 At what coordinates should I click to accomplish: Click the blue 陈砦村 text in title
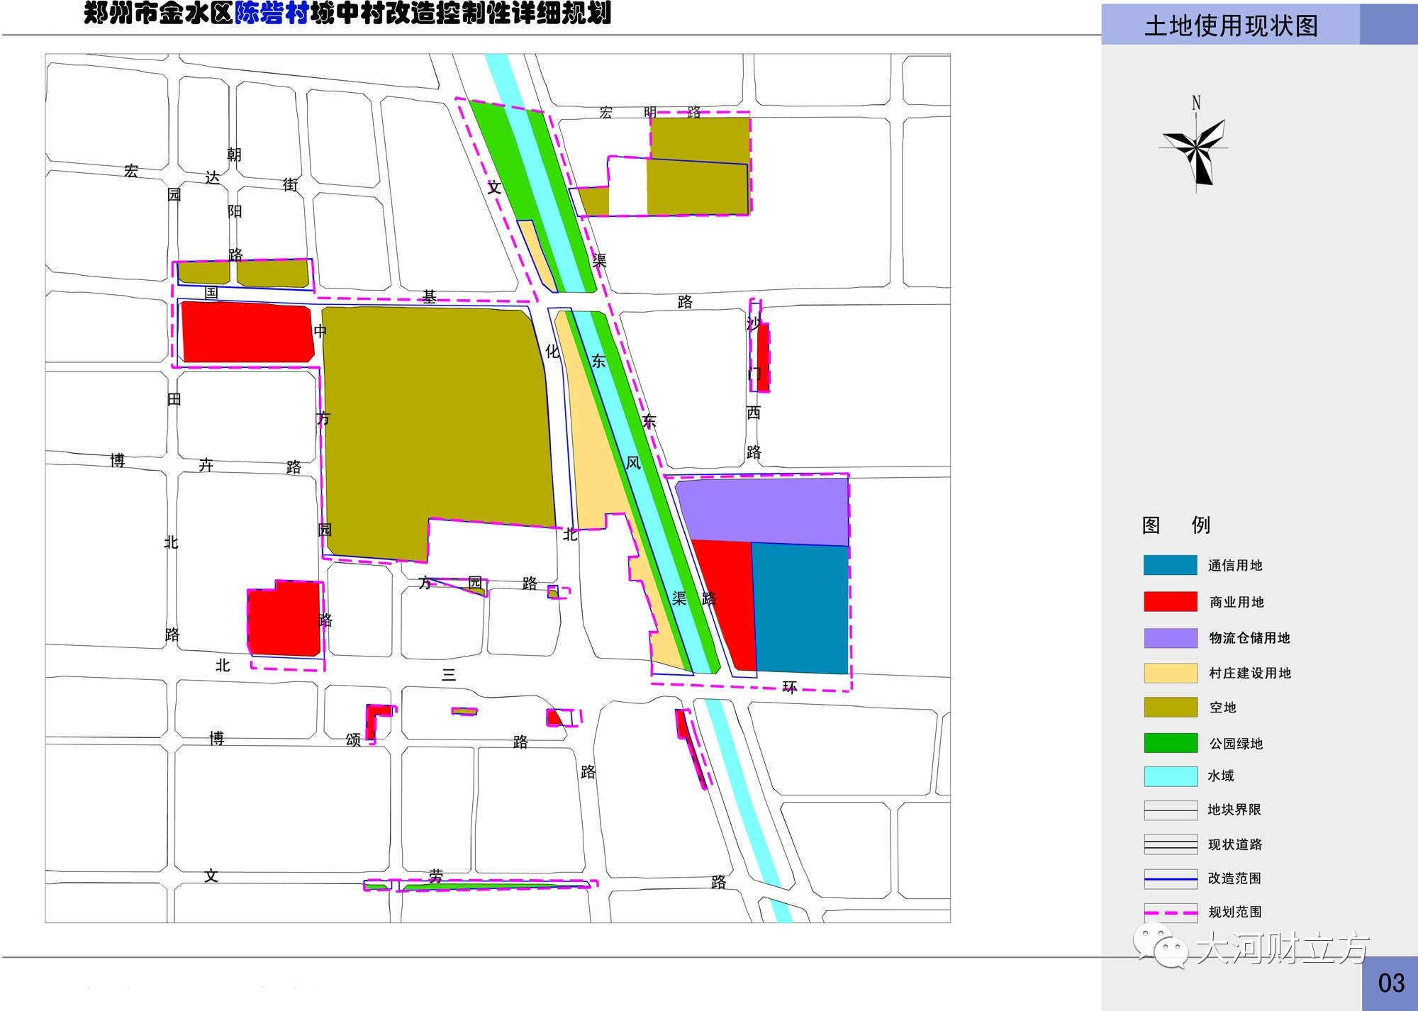272,13
